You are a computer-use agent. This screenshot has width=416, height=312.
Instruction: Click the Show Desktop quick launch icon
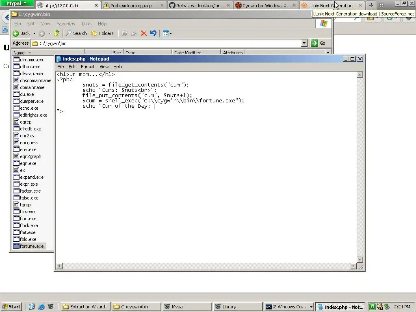(x=32, y=307)
